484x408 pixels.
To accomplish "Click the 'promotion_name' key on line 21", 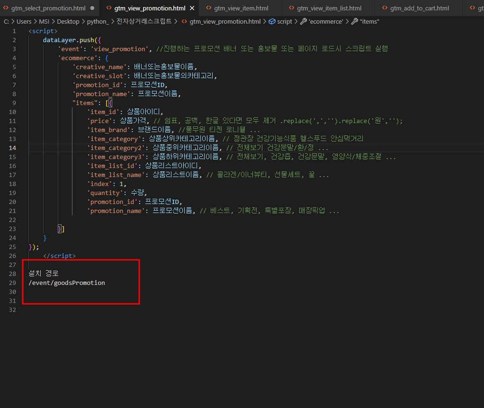I will coord(116,211).
